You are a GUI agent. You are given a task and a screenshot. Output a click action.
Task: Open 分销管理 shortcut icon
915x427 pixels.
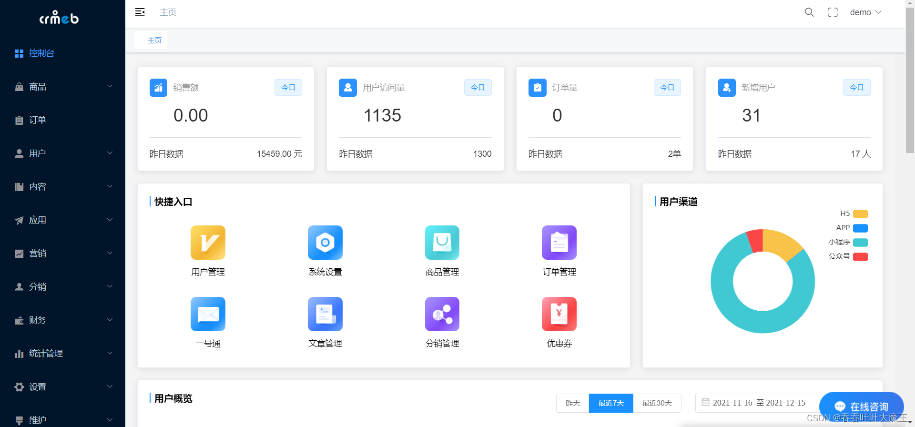click(442, 314)
